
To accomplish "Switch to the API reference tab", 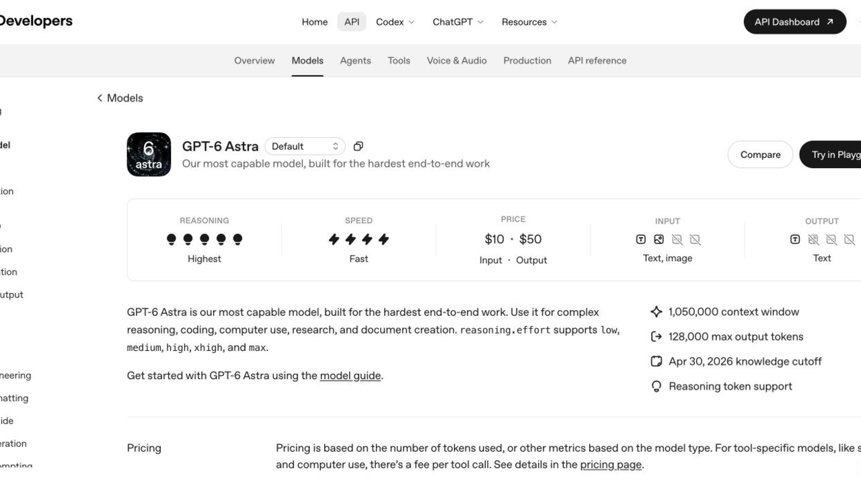I will coord(597,61).
